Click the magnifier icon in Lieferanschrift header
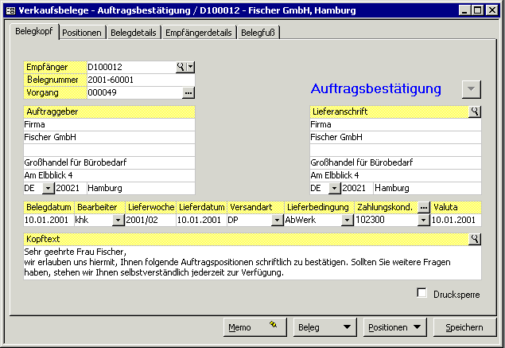This screenshot has width=505, height=348. (x=475, y=111)
